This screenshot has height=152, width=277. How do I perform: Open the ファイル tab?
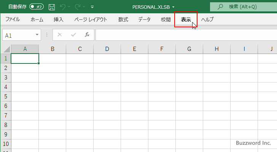13,19
